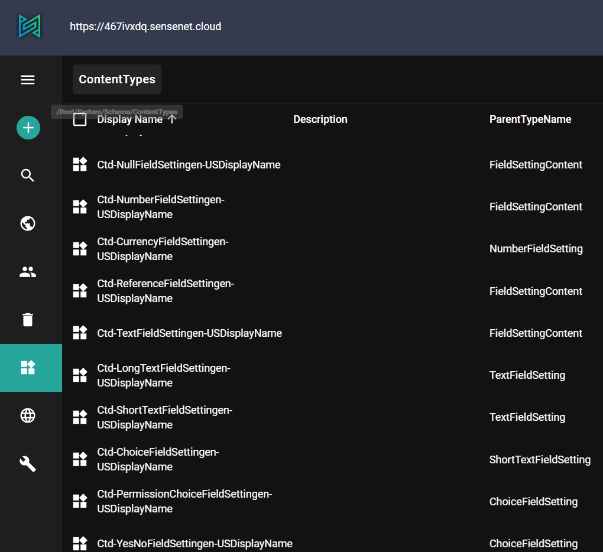
Task: Open the Trash from the sidebar
Action: [x=27, y=319]
